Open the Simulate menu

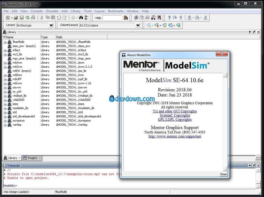click(x=52, y=11)
